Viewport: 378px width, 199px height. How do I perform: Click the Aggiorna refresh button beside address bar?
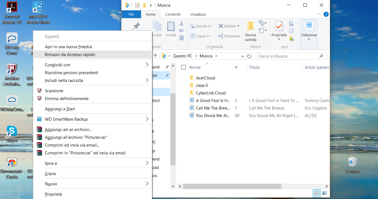pos(249,56)
